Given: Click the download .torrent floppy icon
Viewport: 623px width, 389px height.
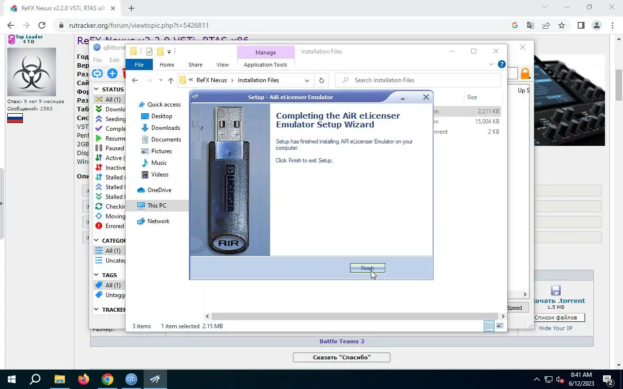Looking at the screenshot, I should tap(555, 291).
